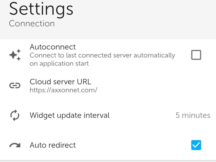Click the Connection section subtitle
Image resolution: width=216 pixels, height=162 pixels.
(x=32, y=24)
